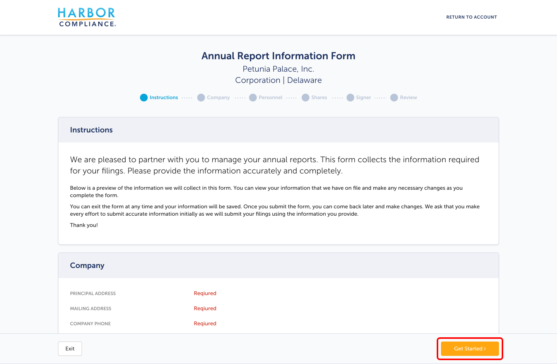Screen dimensions: 557x364
Task: Click the Principal Address label
Action: (93, 294)
